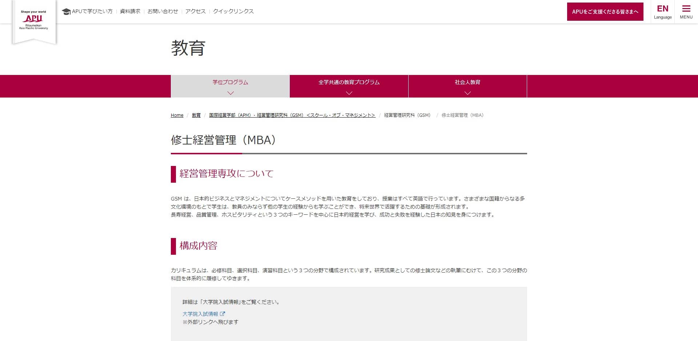Expand chevron under 社会人教育
Viewport: 698px width, 341px height.
[x=468, y=93]
